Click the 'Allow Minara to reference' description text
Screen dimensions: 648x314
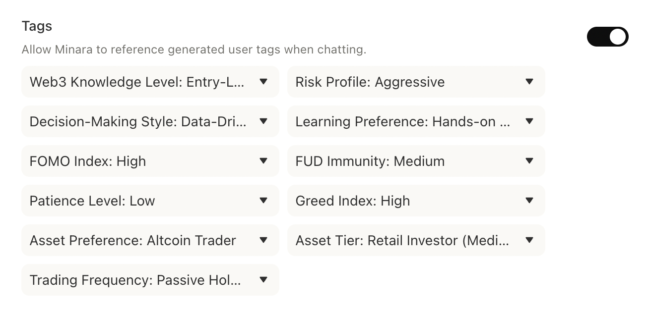coord(194,50)
